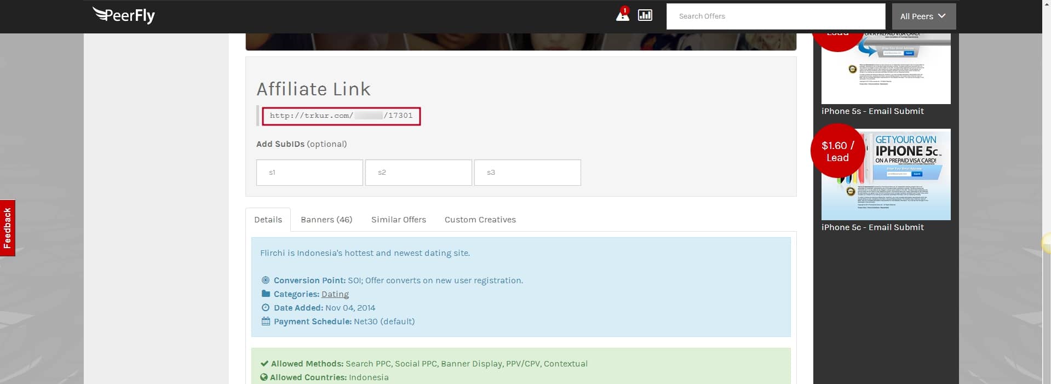Click the Allowed Countries globe icon
1051x384 pixels.
click(x=264, y=377)
